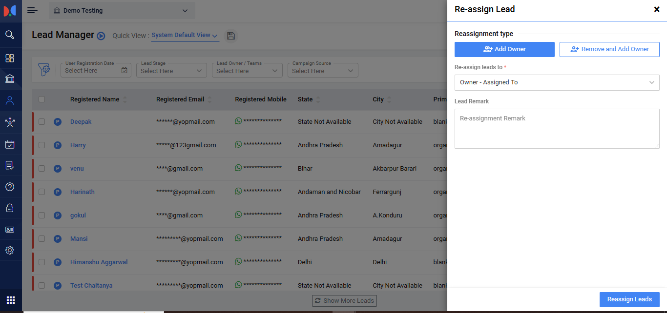Expand the Owner - Assigned To dropdown
This screenshot has width=667, height=313.
click(557, 82)
